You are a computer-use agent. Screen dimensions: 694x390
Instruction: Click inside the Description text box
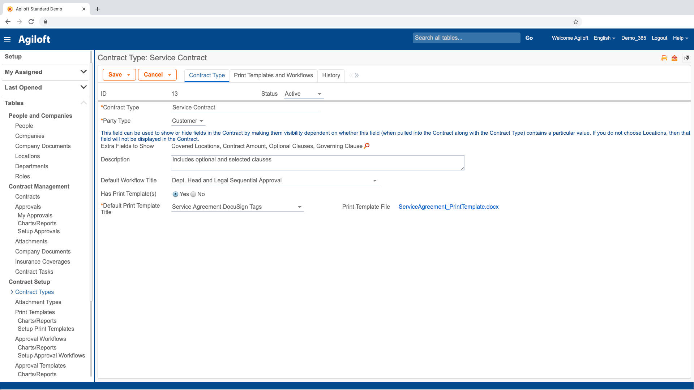[317, 163]
